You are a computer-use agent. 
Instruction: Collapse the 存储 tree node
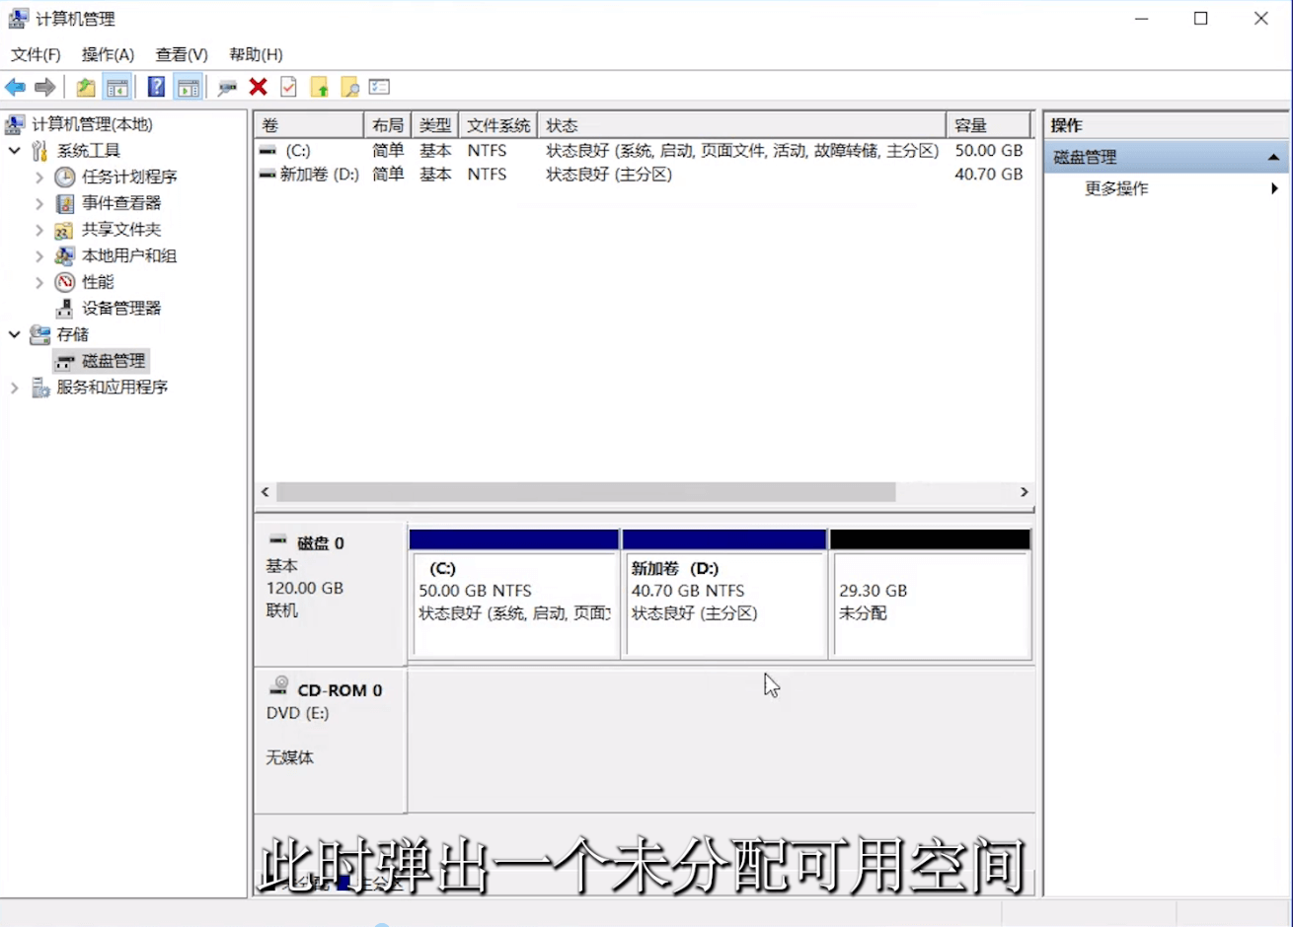[x=15, y=335]
